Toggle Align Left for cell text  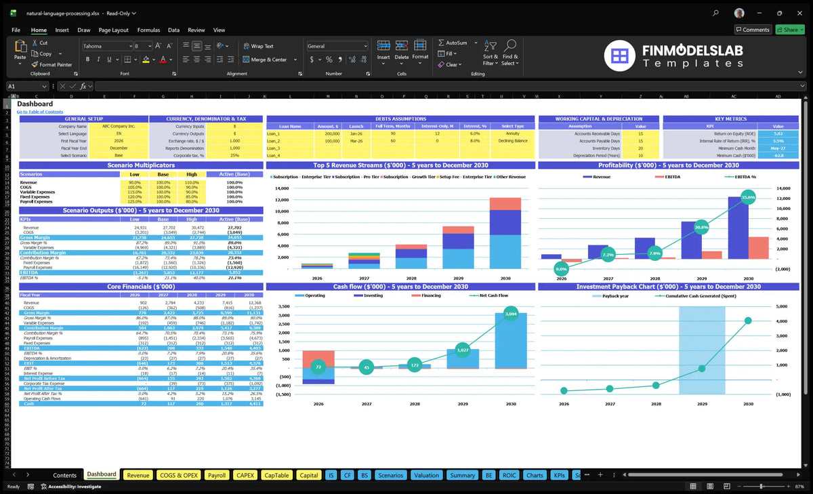point(186,60)
